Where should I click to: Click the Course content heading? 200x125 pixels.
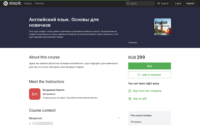click(x=42, y=110)
